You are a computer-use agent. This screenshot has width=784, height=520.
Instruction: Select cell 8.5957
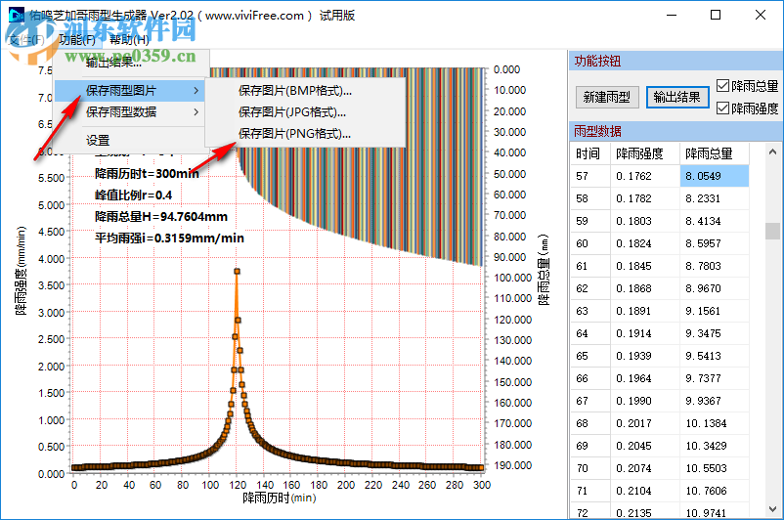point(714,243)
